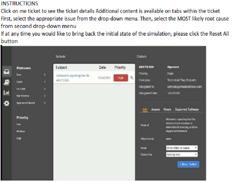Open the knowledge base book icon

[7, 82]
